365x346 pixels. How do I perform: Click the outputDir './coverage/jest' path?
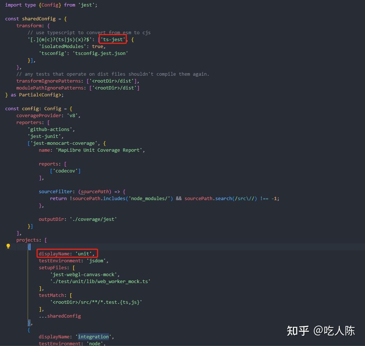point(93,219)
